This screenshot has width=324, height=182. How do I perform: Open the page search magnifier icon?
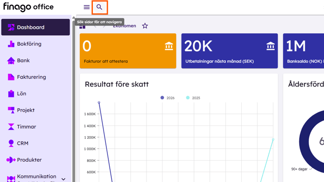(x=100, y=7)
